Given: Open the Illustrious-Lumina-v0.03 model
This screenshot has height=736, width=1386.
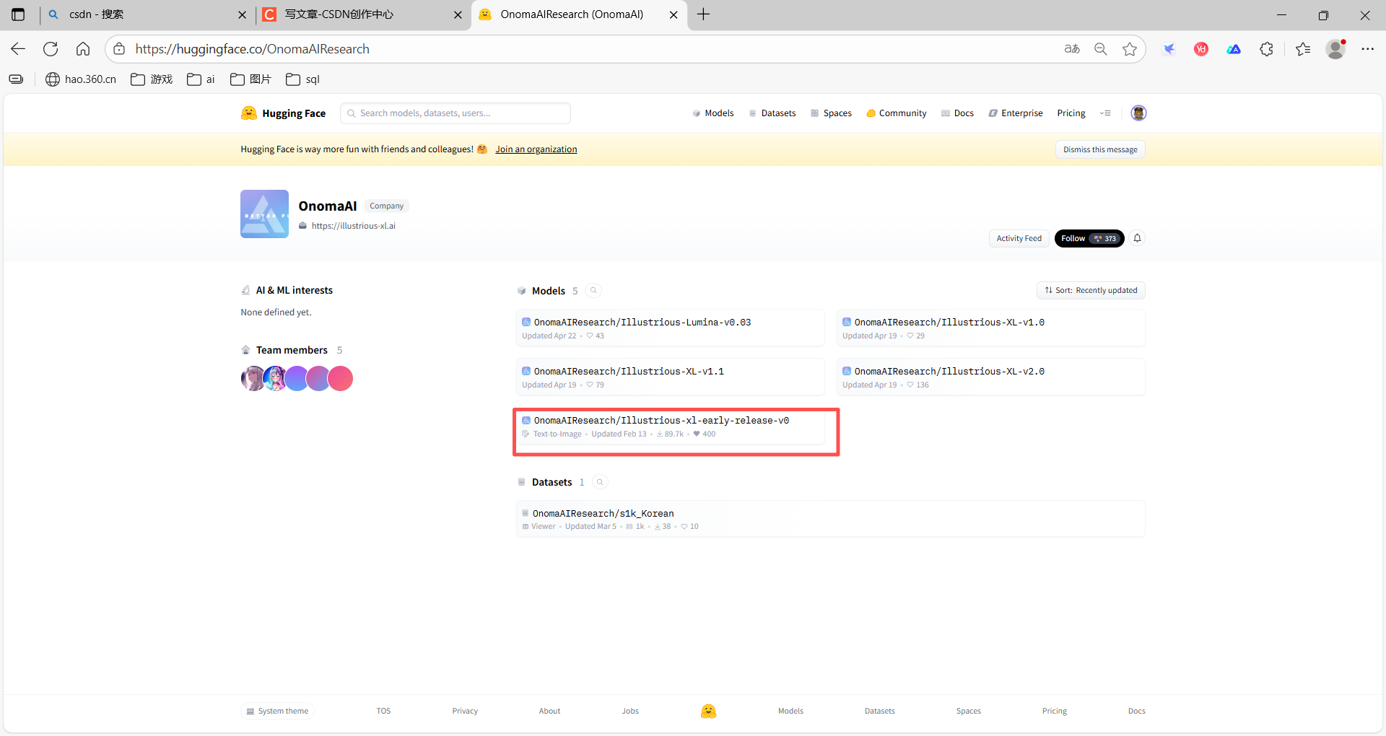Looking at the screenshot, I should (x=671, y=328).
